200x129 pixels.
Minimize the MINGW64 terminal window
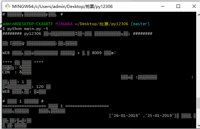[x=163, y=6]
